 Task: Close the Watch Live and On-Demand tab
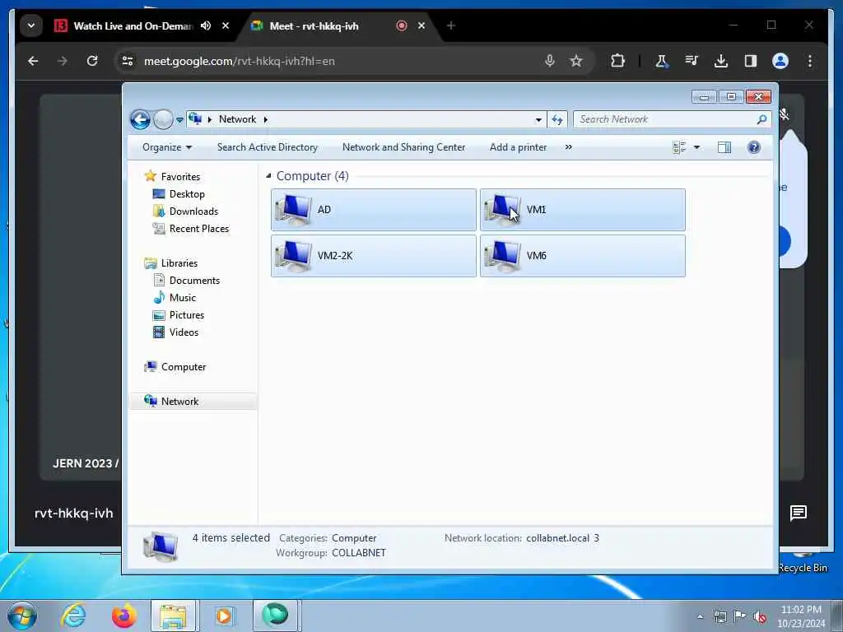point(226,26)
